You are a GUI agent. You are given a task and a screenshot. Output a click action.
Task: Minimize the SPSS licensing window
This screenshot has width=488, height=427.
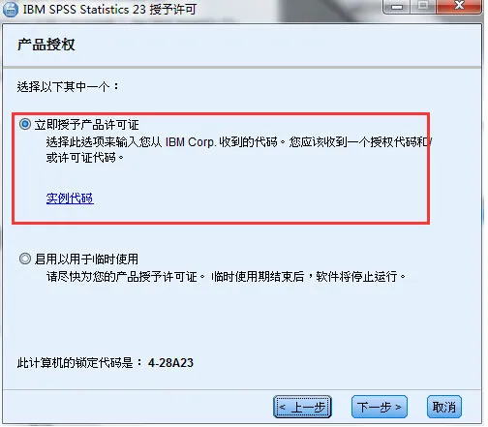(x=397, y=7)
